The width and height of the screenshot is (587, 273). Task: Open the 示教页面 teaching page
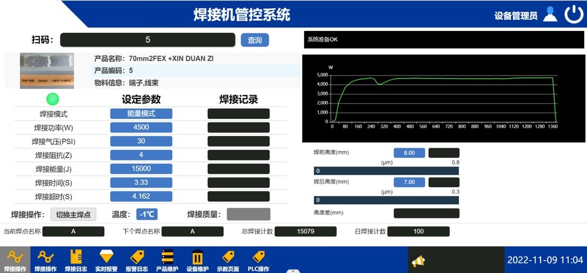228,260
